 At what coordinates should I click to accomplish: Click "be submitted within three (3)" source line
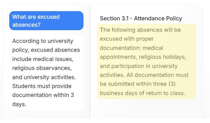[x=138, y=84]
